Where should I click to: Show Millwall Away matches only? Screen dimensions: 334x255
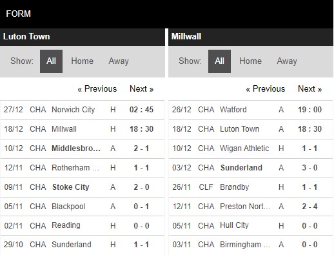click(287, 61)
